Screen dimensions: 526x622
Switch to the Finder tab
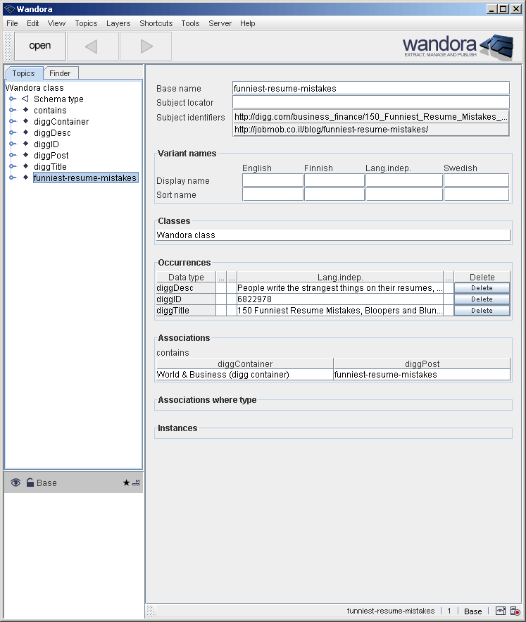(x=60, y=73)
